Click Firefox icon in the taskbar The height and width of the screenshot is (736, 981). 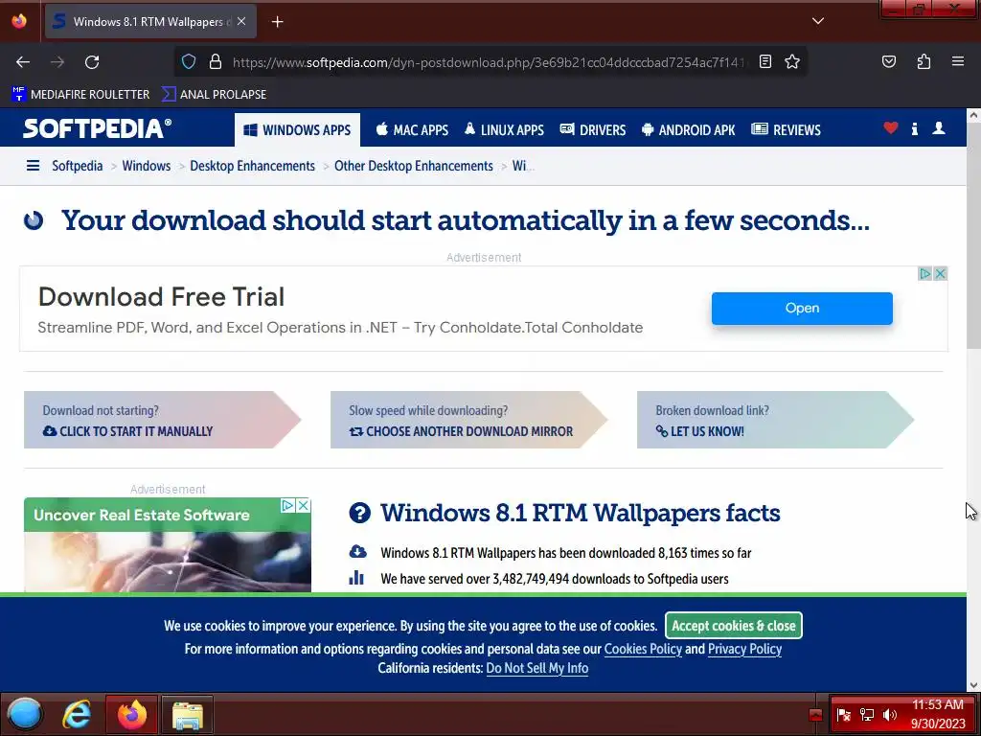pos(132,714)
